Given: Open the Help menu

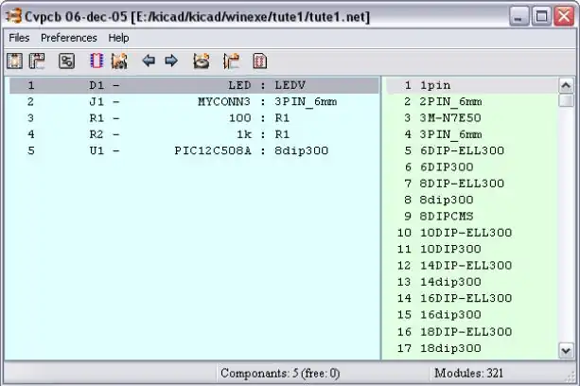Looking at the screenshot, I should [x=118, y=38].
